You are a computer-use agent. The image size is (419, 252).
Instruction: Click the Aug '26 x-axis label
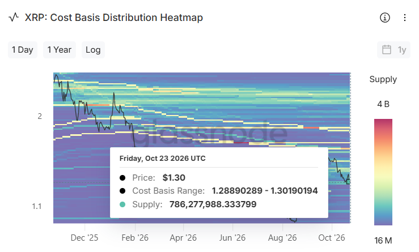(x=282, y=238)
